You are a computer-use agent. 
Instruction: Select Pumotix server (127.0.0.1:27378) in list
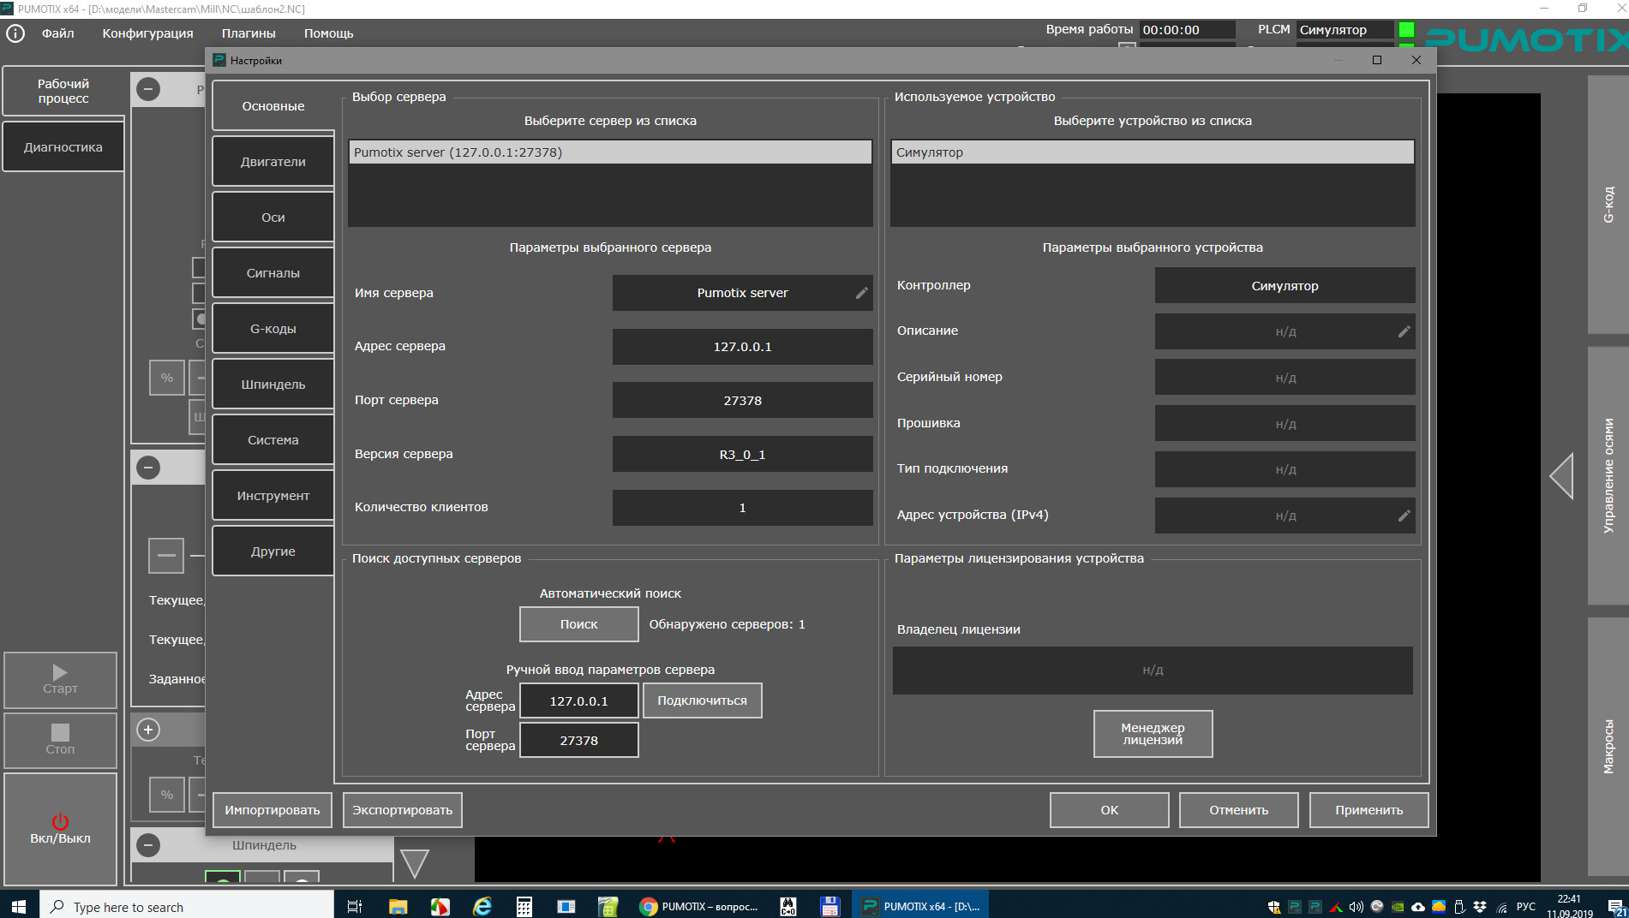click(x=610, y=152)
